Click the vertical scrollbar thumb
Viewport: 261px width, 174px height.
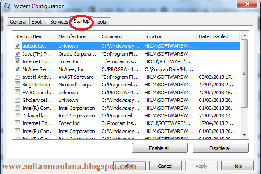tap(245, 73)
